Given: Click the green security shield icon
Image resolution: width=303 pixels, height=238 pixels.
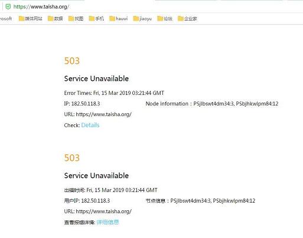Looking at the screenshot, I should coord(8,7).
